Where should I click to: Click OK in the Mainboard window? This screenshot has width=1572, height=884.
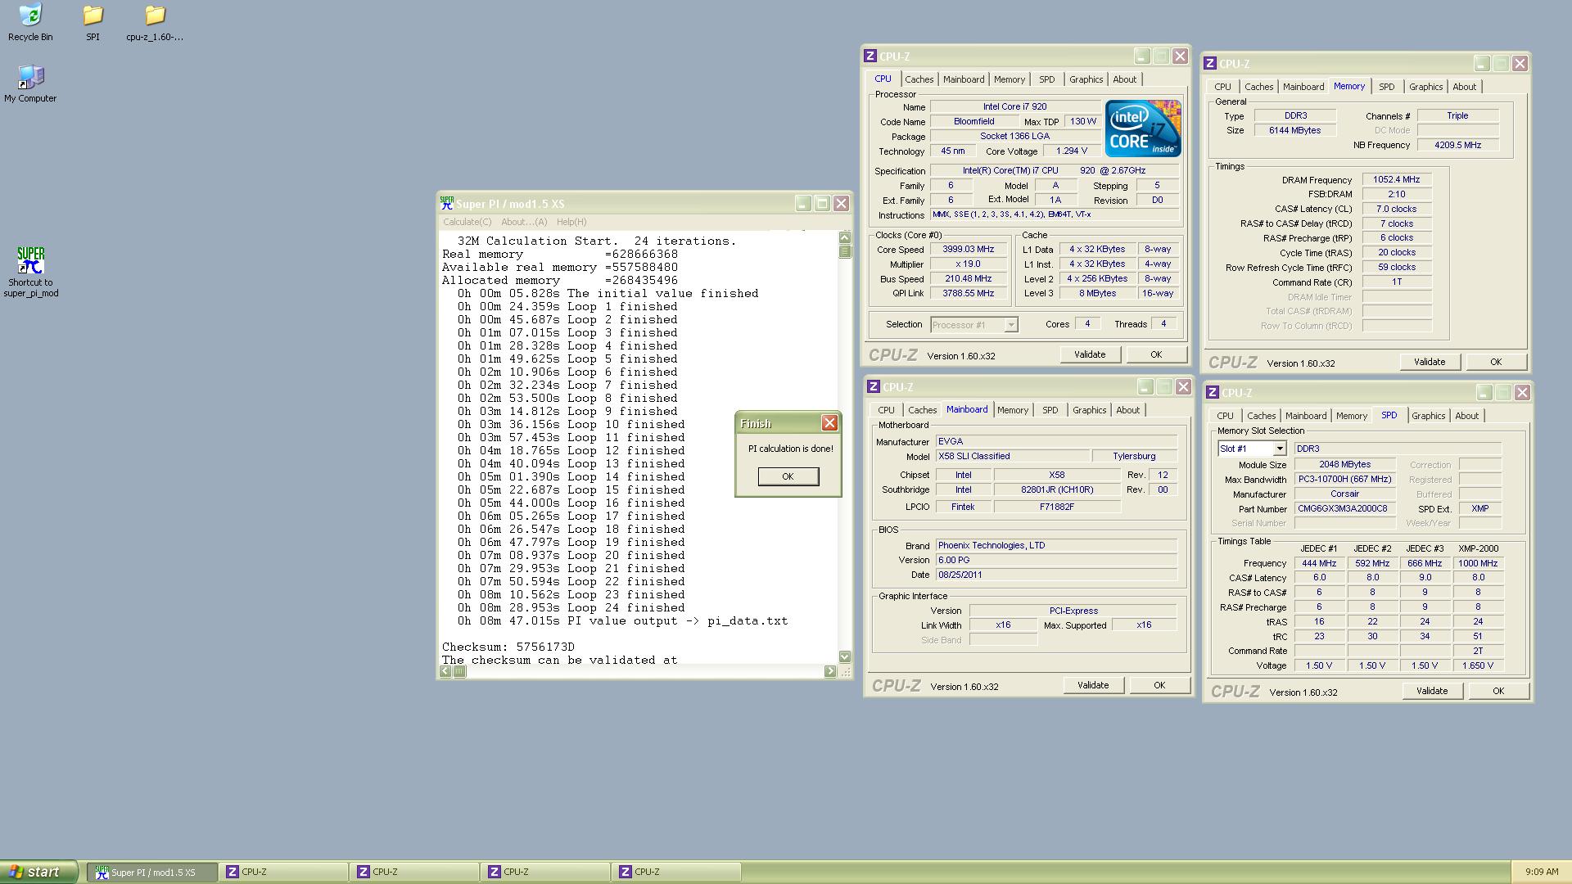point(1159,685)
